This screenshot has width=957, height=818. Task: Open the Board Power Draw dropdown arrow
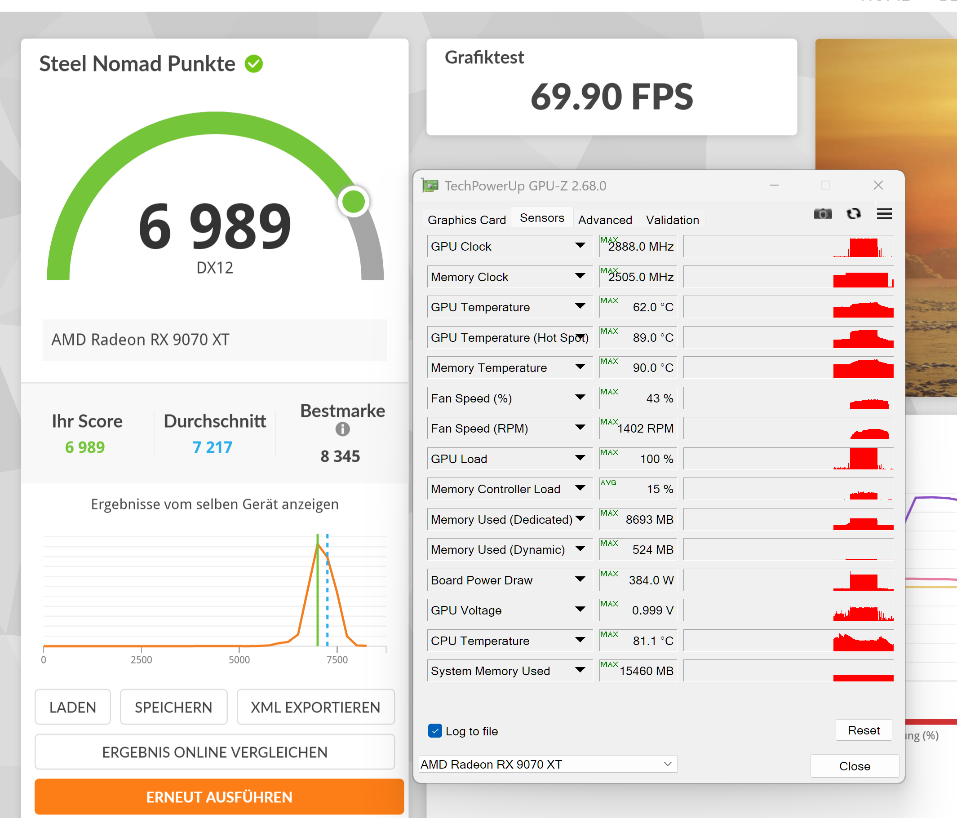point(580,579)
